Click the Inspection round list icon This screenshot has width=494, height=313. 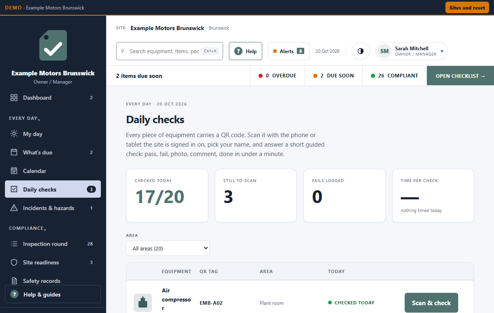pos(14,244)
